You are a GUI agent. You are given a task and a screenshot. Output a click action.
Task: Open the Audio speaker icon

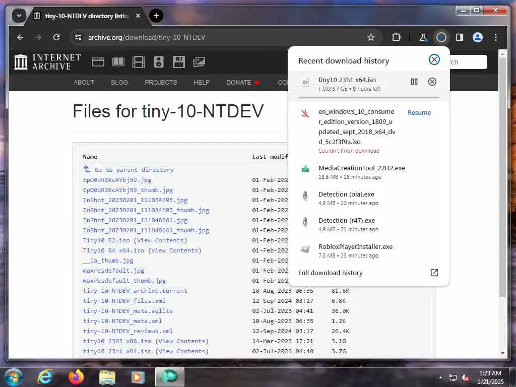pyautogui.click(x=159, y=62)
